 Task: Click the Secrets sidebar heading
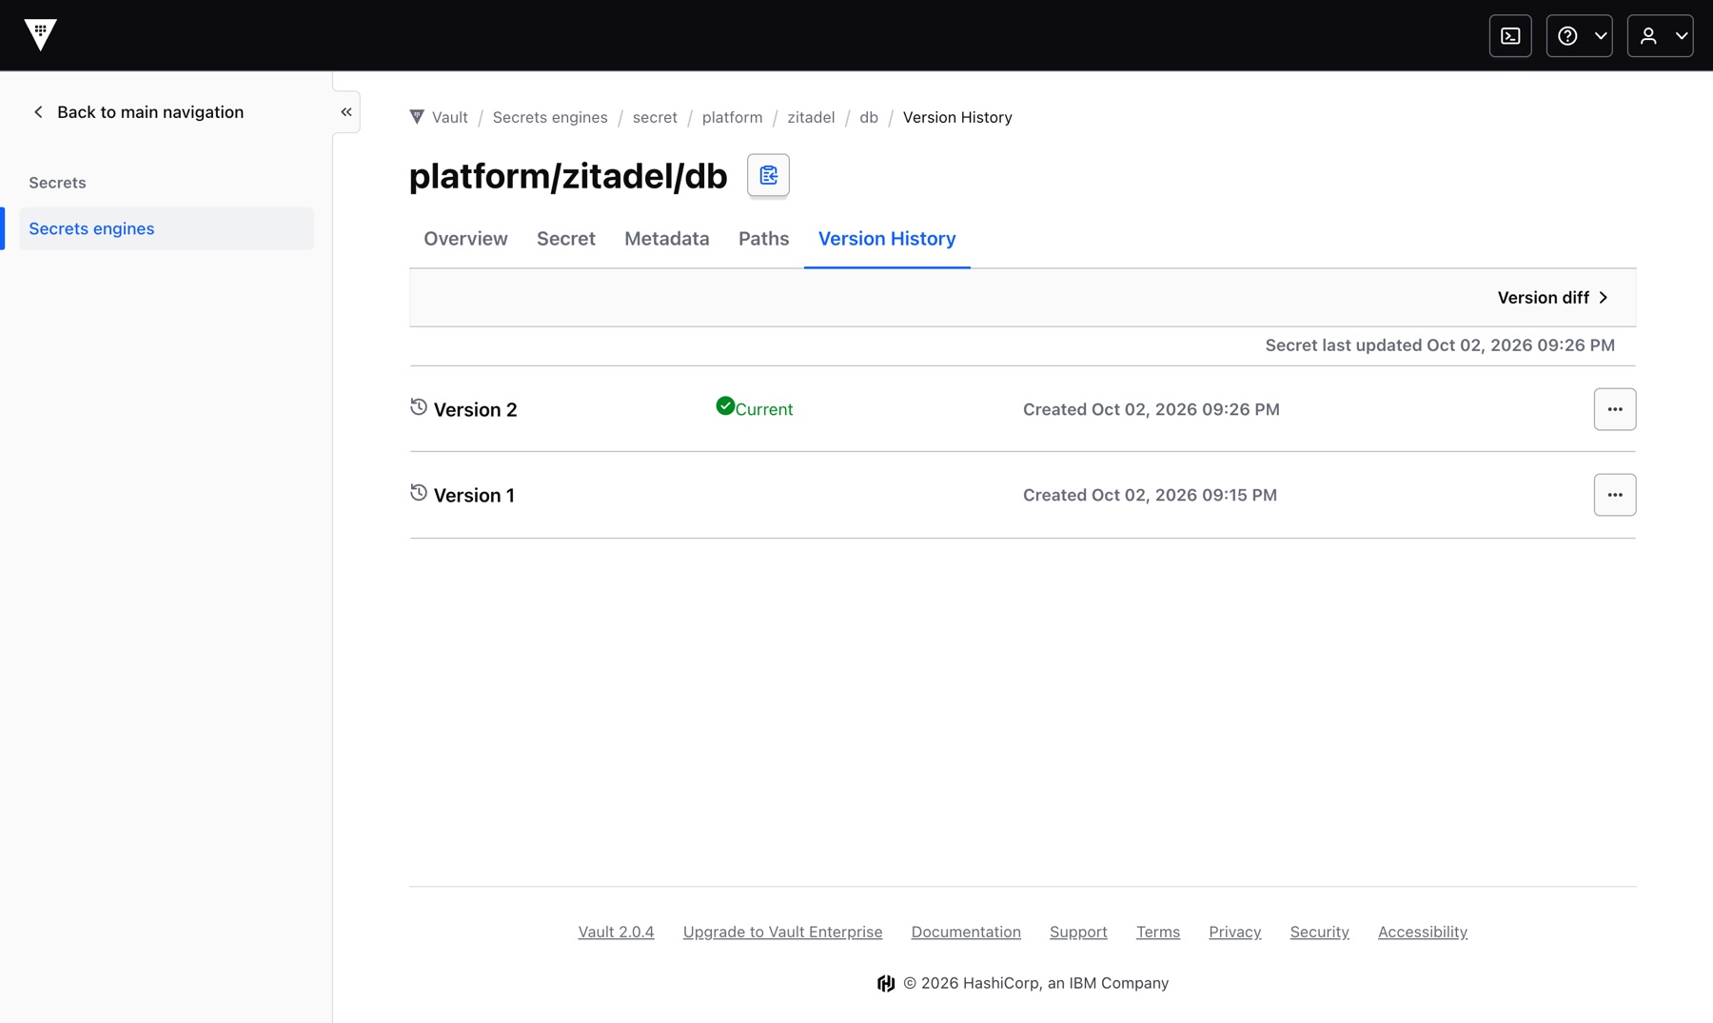[x=57, y=183]
